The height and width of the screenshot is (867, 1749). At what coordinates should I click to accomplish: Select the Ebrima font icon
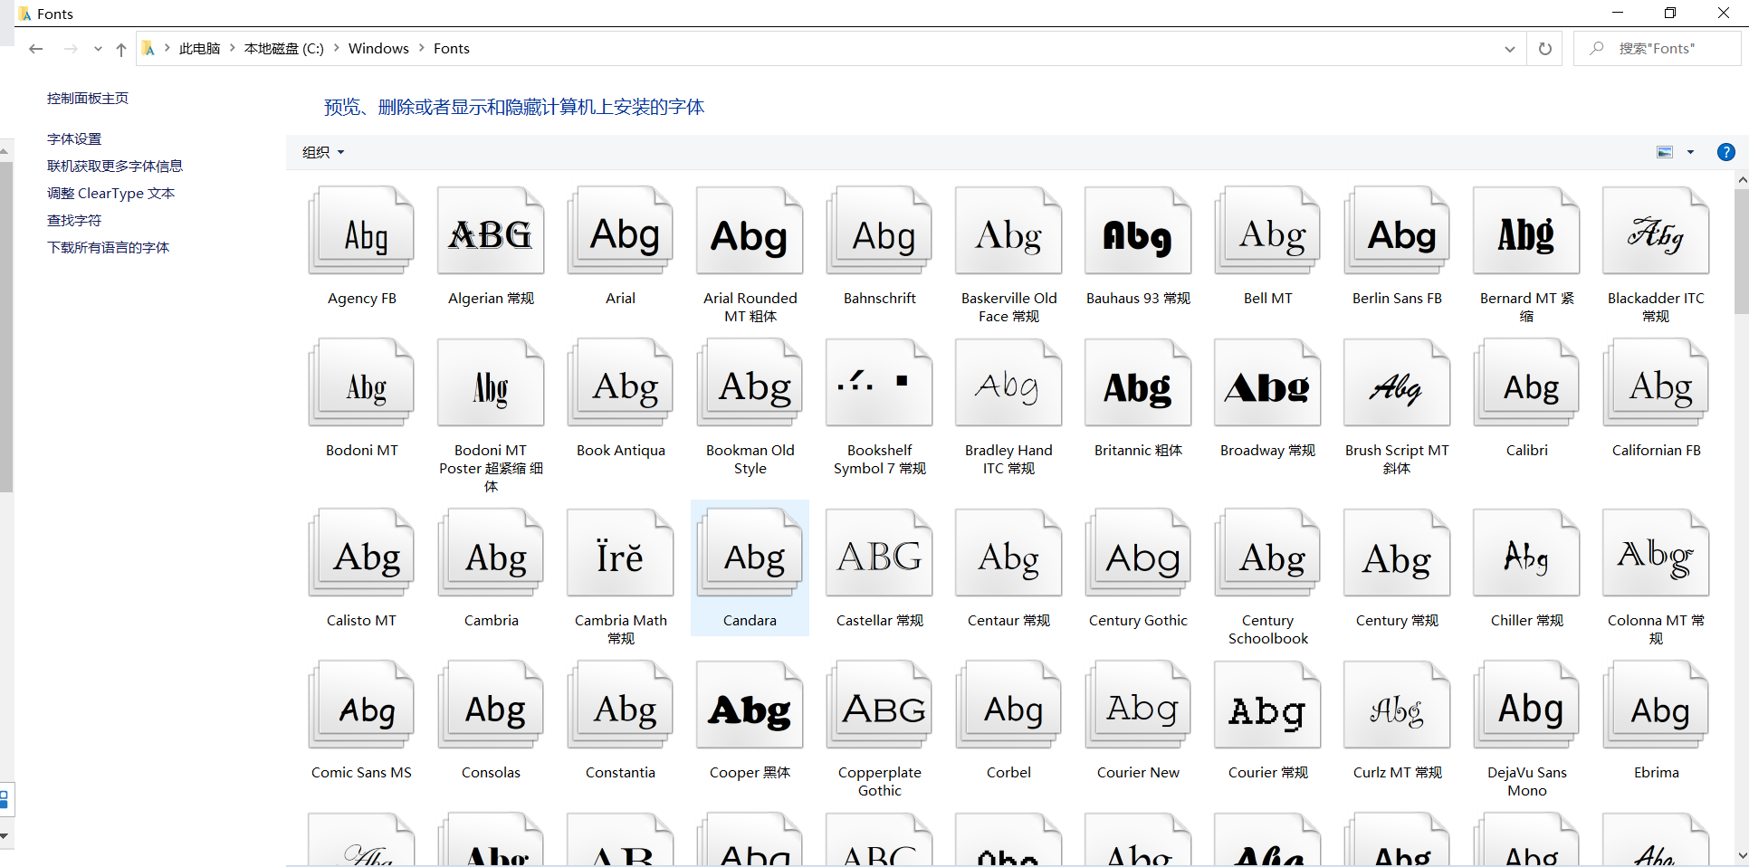(x=1657, y=705)
